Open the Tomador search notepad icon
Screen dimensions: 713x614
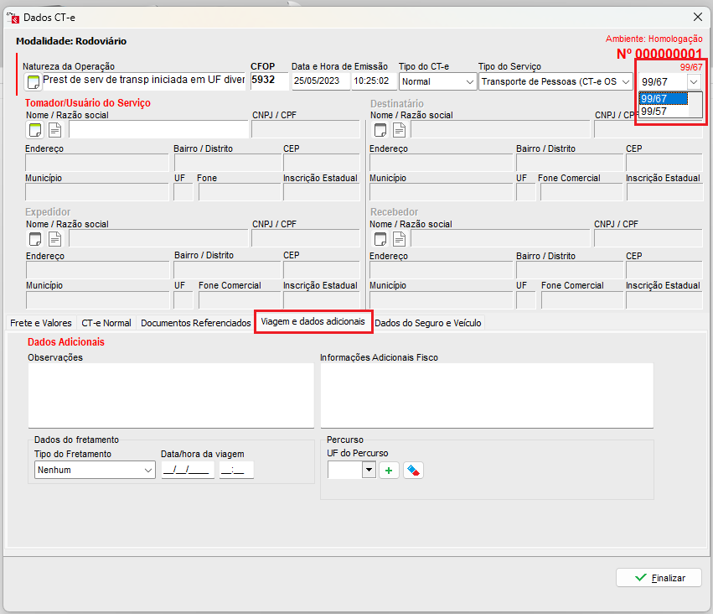click(x=35, y=129)
